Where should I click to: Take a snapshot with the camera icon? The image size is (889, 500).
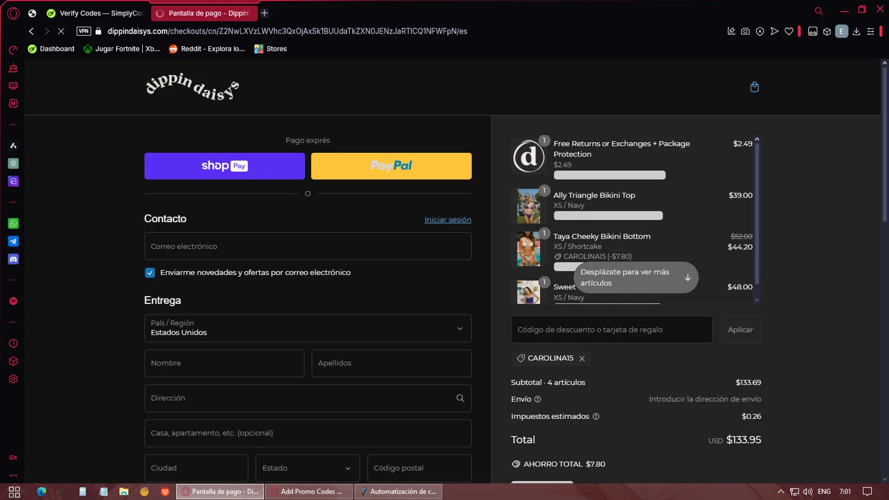click(x=746, y=31)
